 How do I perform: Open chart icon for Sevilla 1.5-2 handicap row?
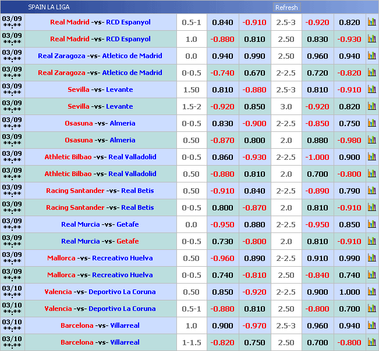pos(372,106)
